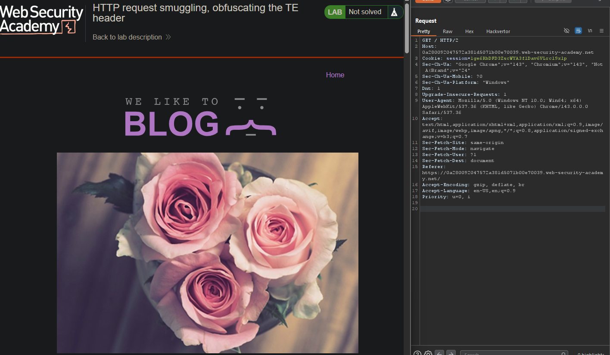Click the Request panel heading
610x355 pixels.
coord(426,21)
